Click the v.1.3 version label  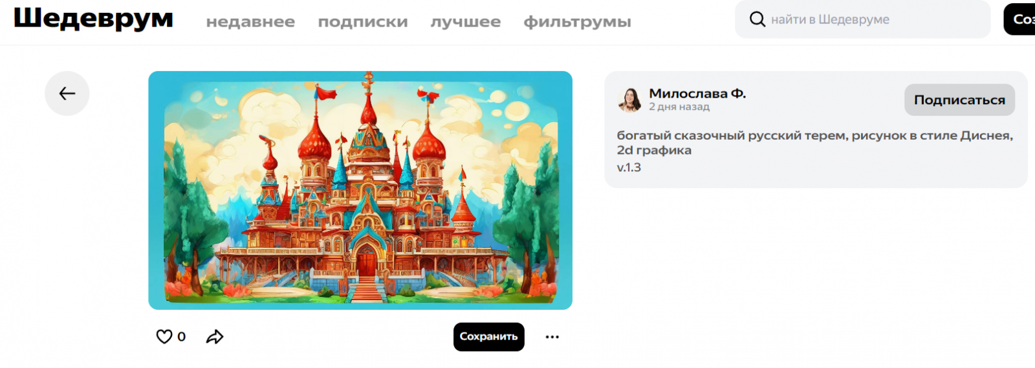(x=629, y=168)
